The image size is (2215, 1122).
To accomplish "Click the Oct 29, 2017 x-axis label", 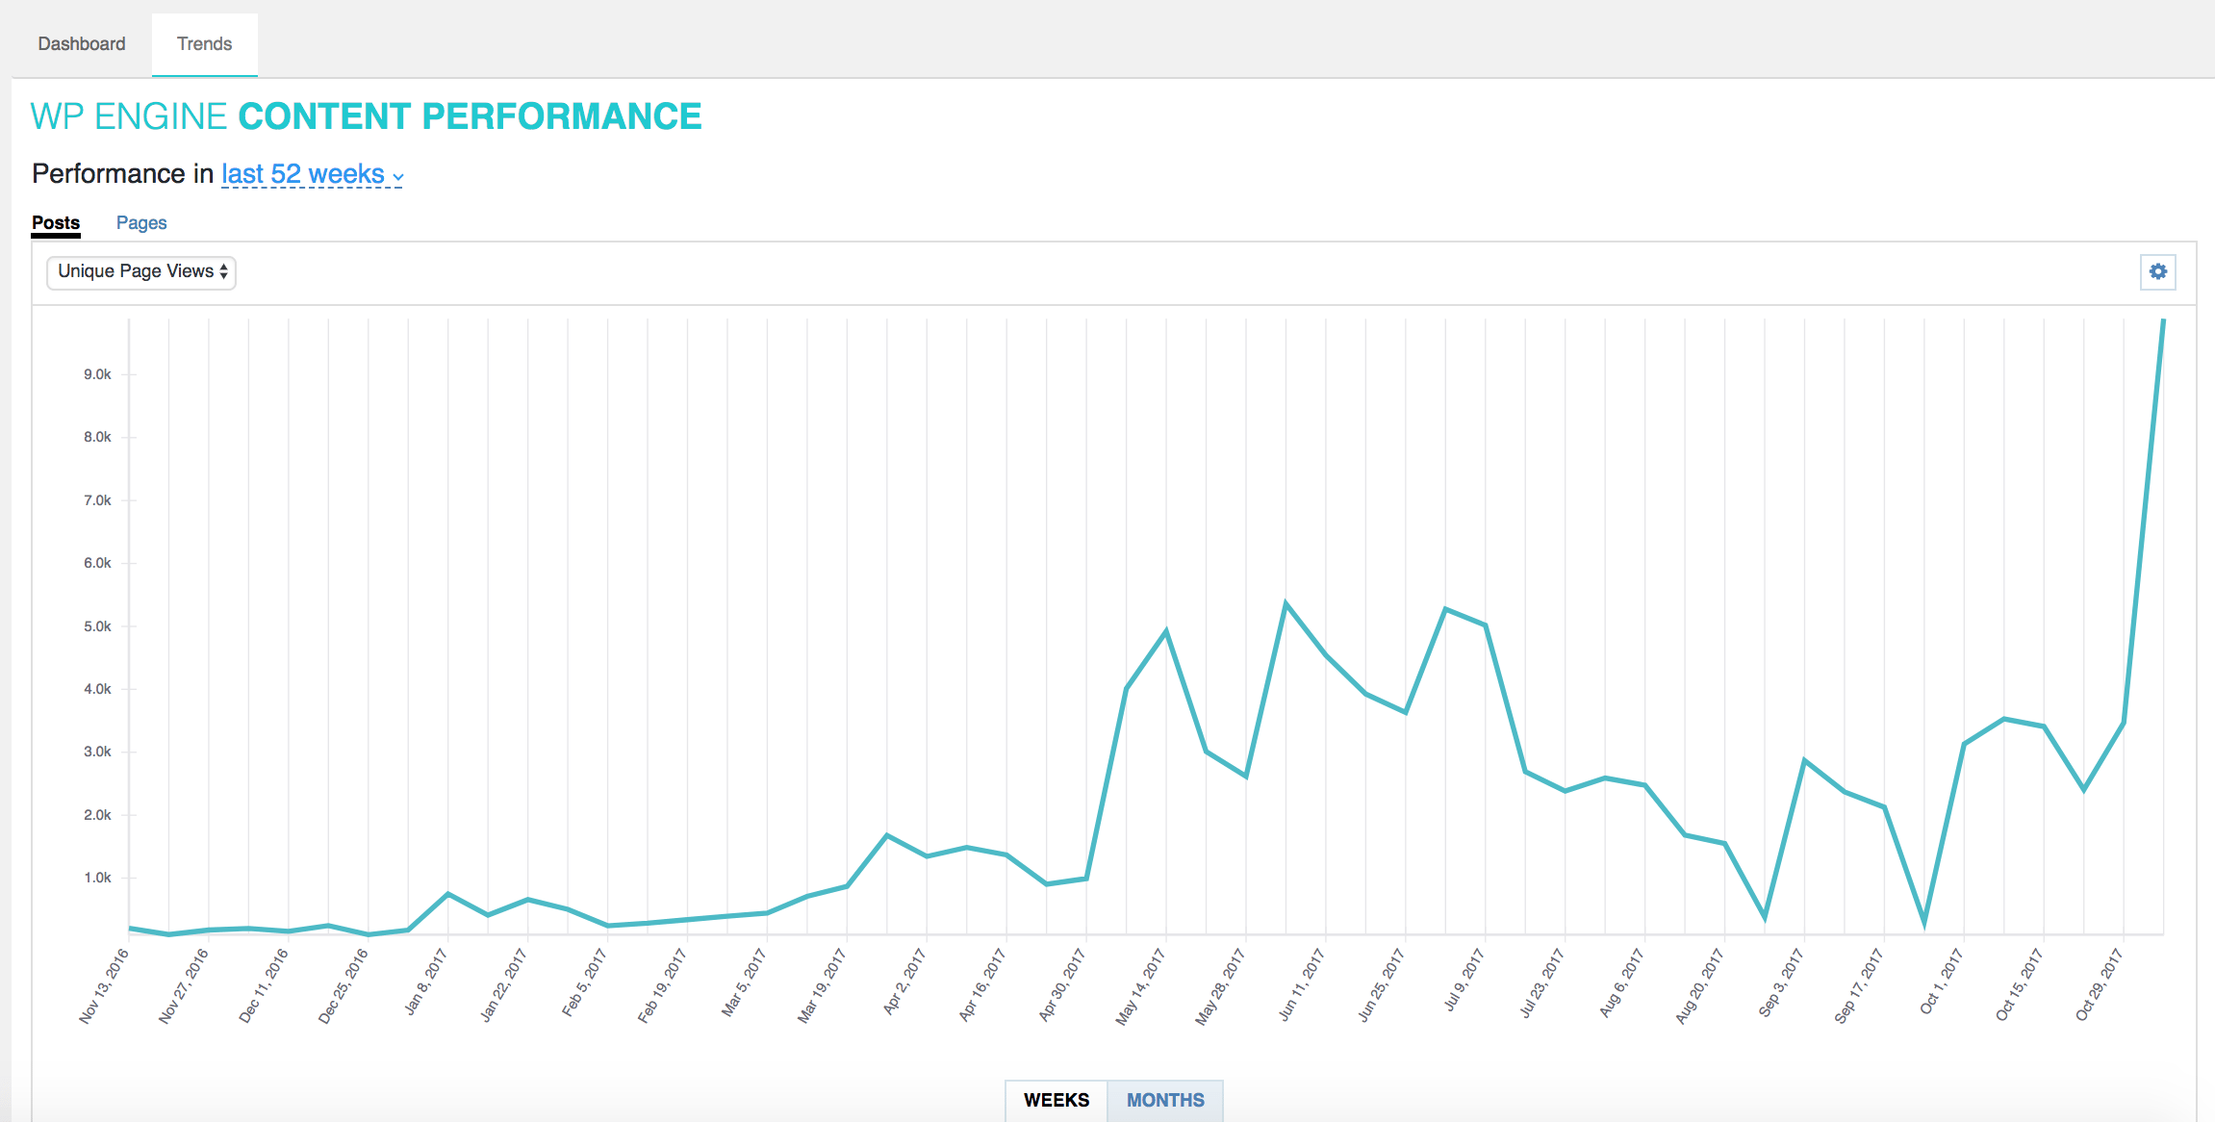I will tap(2099, 984).
